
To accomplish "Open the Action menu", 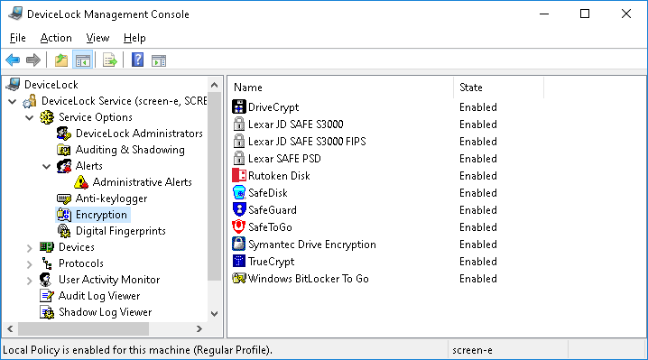I will (x=56, y=38).
